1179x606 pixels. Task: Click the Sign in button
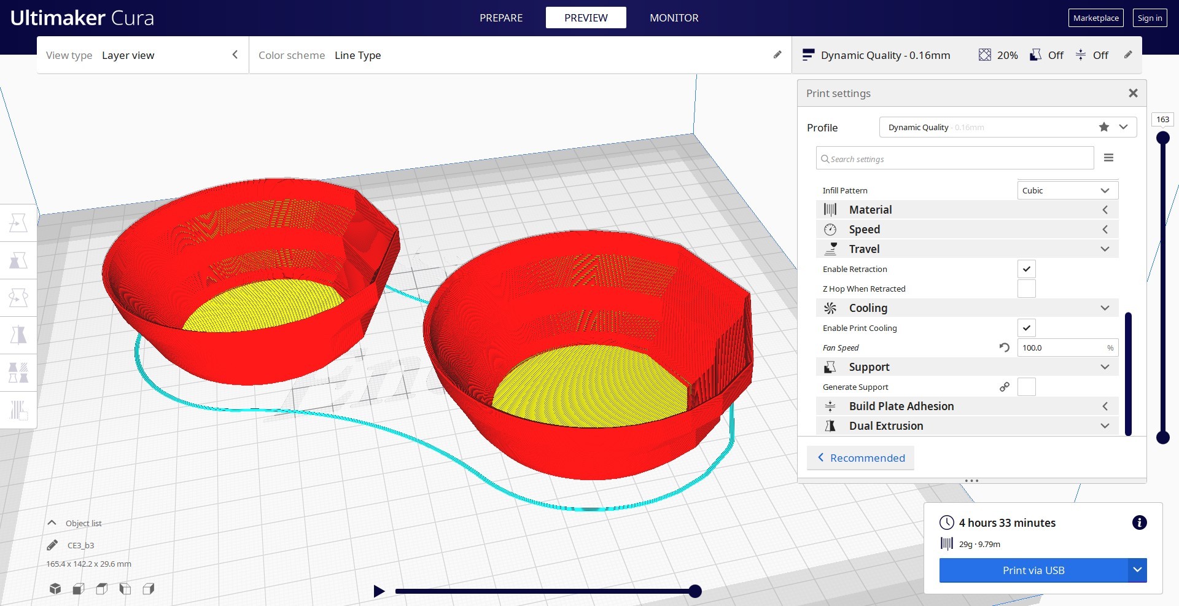[x=1150, y=18]
